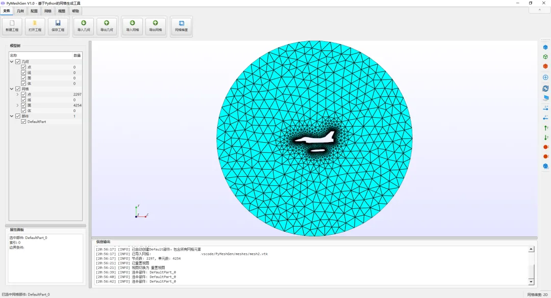This screenshot has height=298, width=551.
Task: Click the 网格维度: 2D status bar entry
Action: (x=537, y=294)
